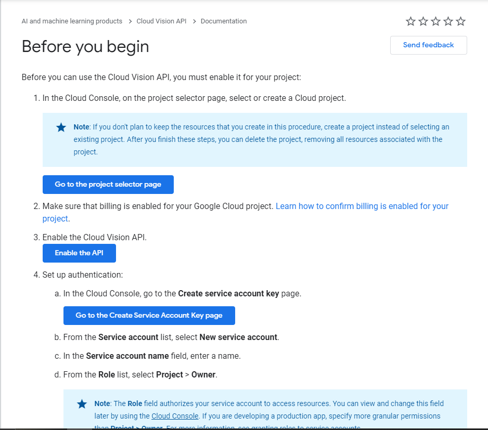Open the confirm billing is enabled link
This screenshot has width=488, height=430.
(x=362, y=206)
